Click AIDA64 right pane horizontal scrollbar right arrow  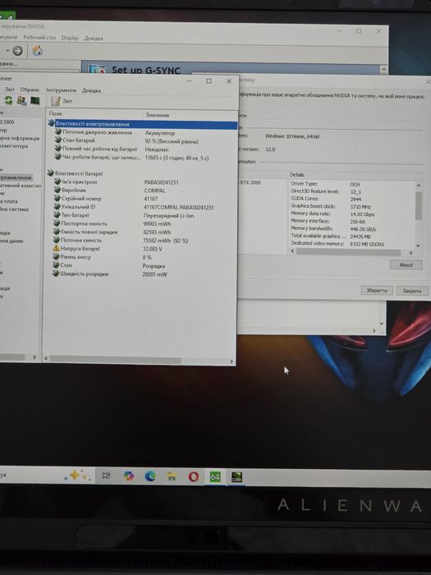coord(232,361)
